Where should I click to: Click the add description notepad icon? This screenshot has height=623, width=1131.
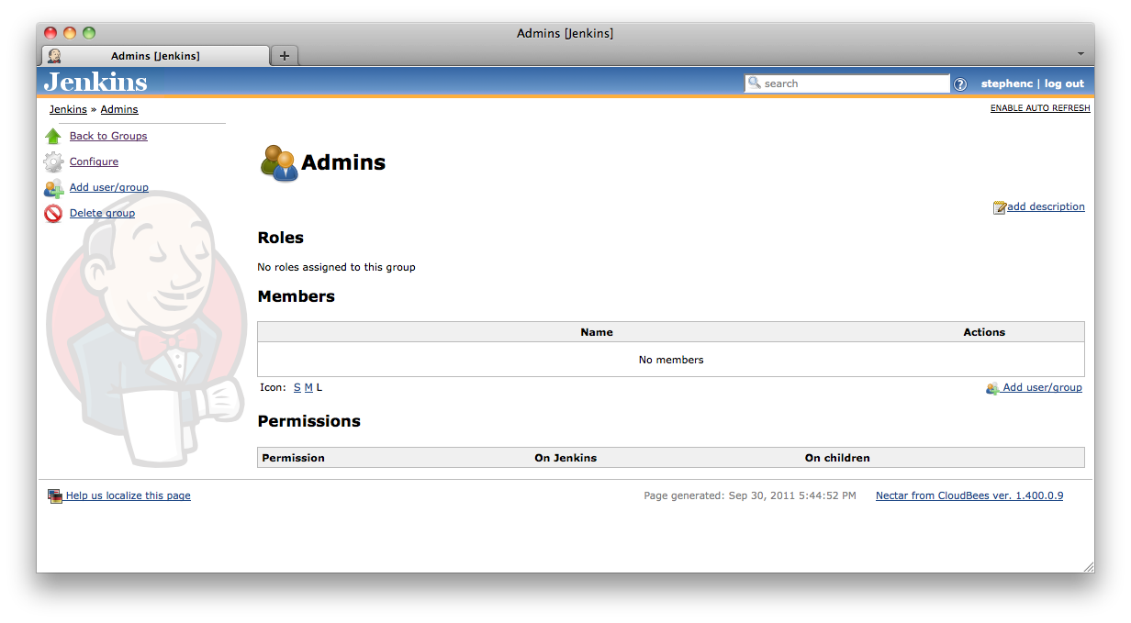pyautogui.click(x=1000, y=207)
